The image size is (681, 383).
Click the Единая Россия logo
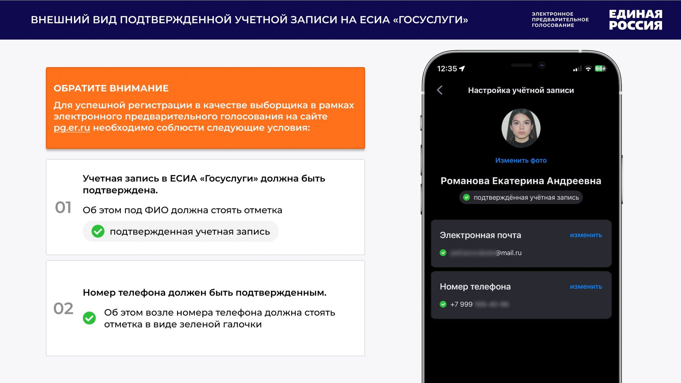[635, 20]
